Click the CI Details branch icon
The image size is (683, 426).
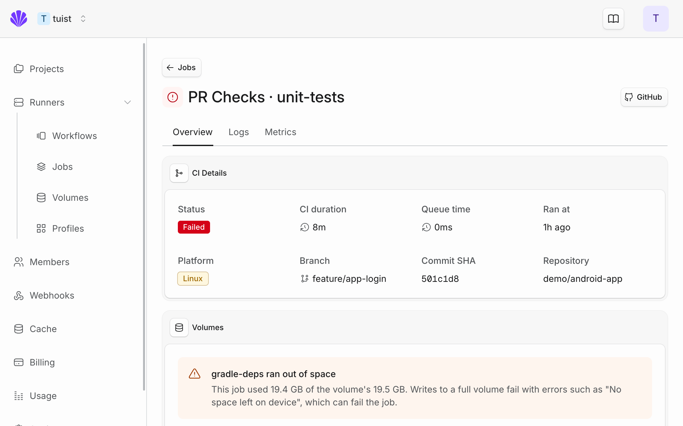pos(179,173)
